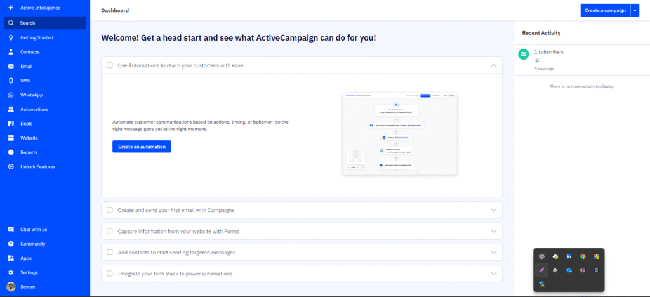
Task: Open the Website icon in sidebar
Action: pos(11,138)
